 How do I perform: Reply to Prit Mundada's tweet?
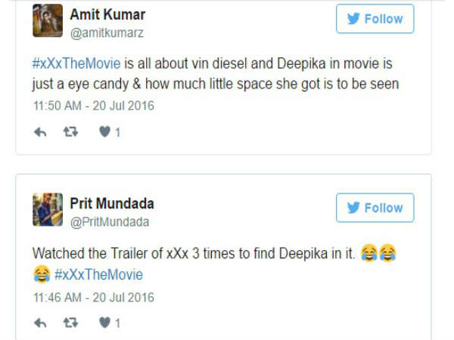[41, 323]
